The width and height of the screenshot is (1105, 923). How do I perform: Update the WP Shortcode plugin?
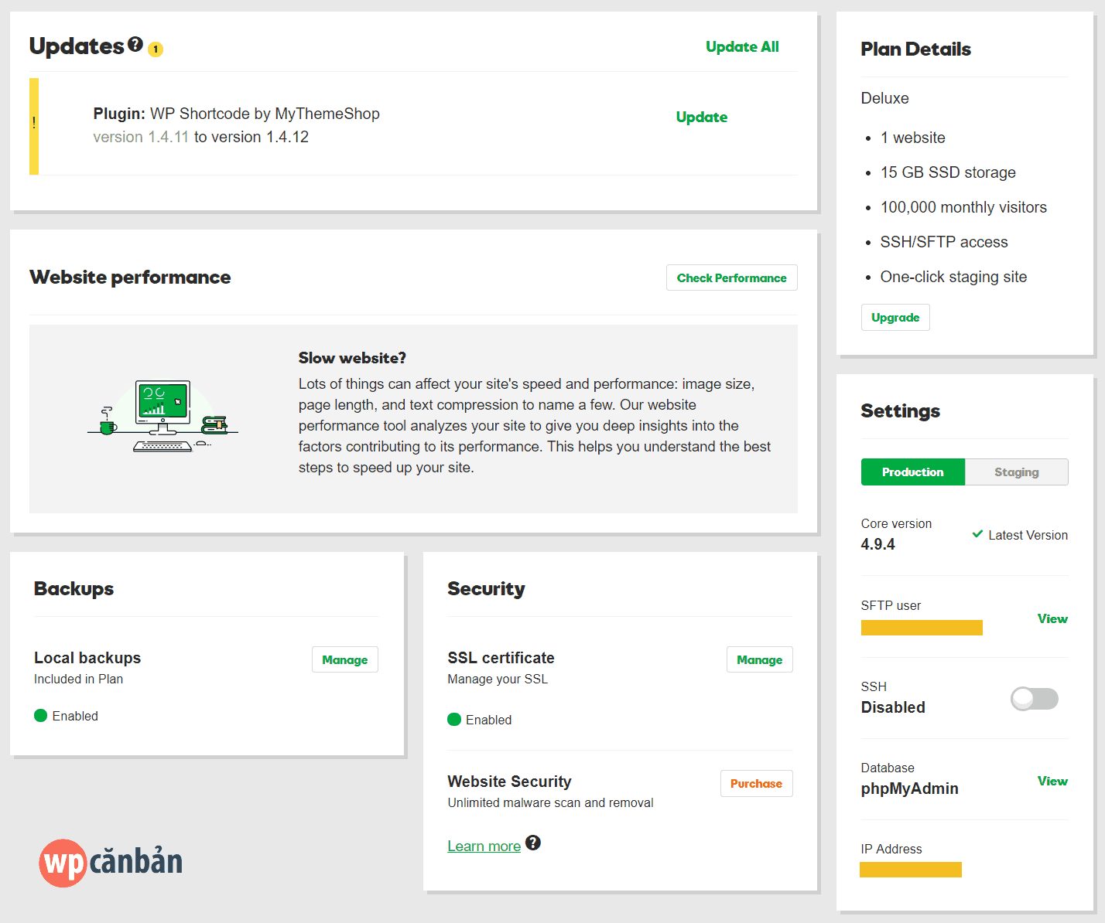pos(701,117)
